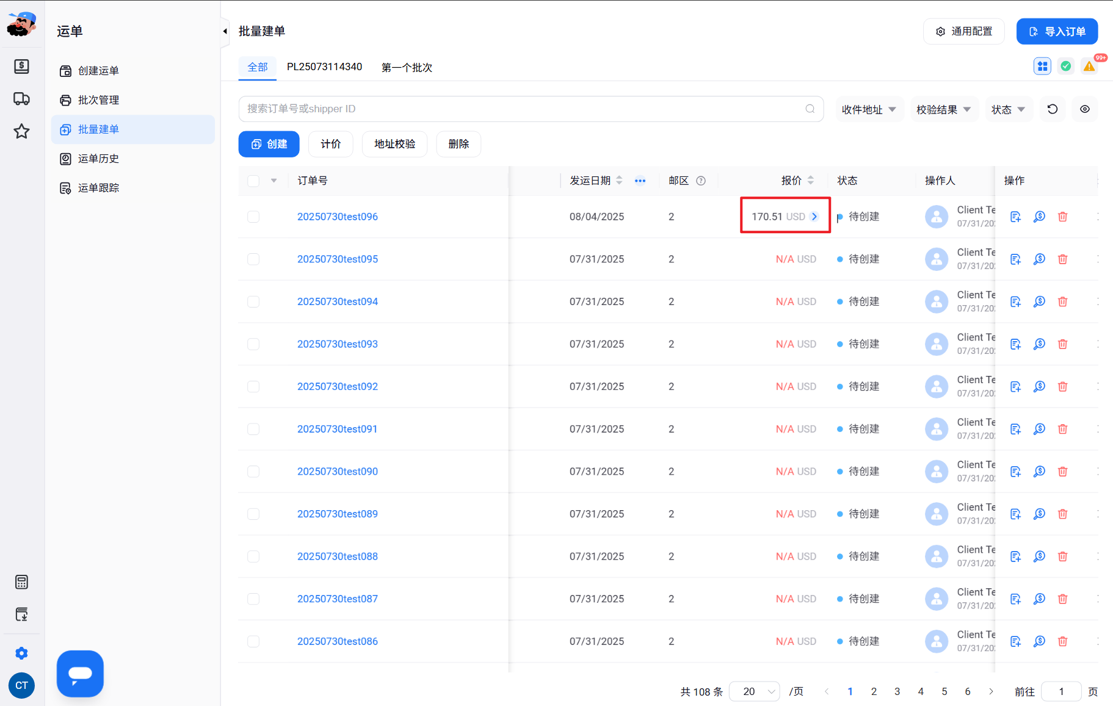Focus the order search input field
The image size is (1113, 706).
pos(531,109)
